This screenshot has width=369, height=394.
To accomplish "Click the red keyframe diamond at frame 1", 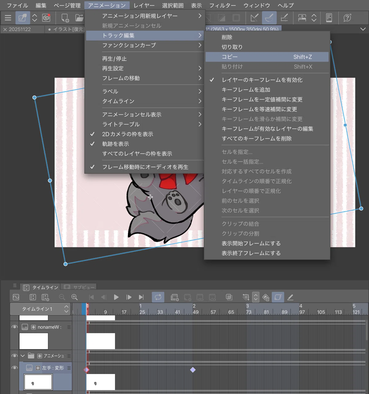I will point(86,370).
